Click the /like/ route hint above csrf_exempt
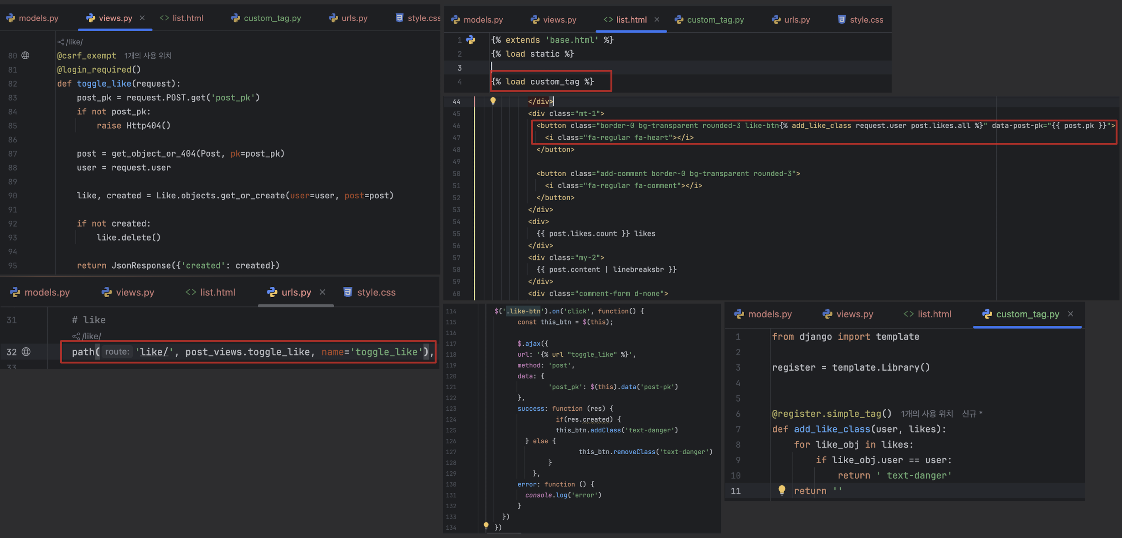The image size is (1122, 538). (x=70, y=42)
